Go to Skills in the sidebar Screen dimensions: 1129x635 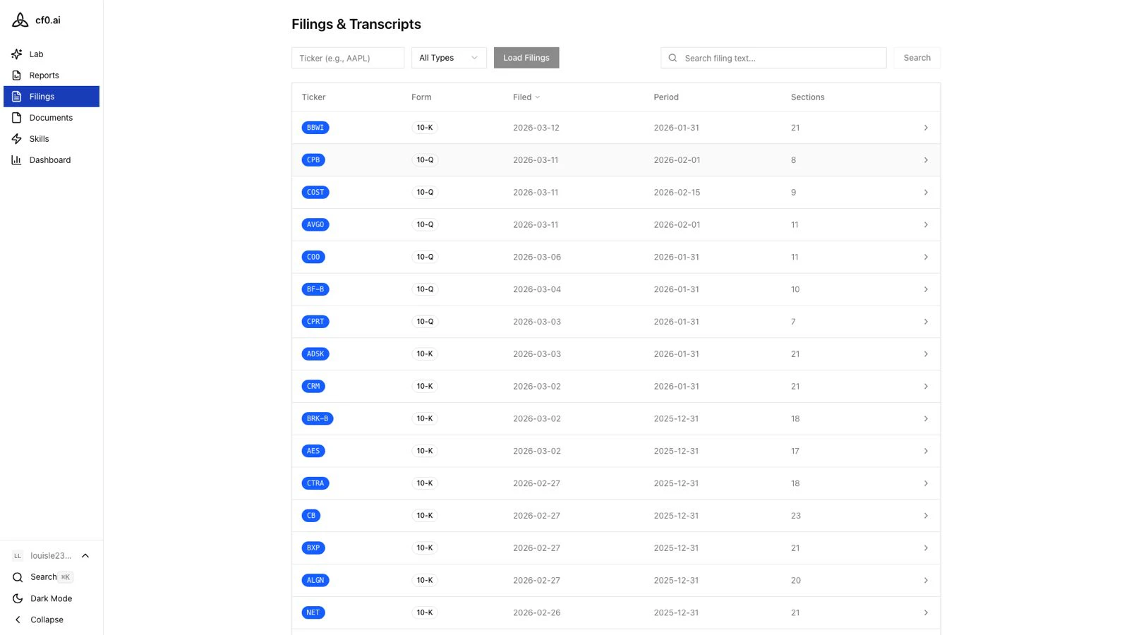tap(52, 139)
